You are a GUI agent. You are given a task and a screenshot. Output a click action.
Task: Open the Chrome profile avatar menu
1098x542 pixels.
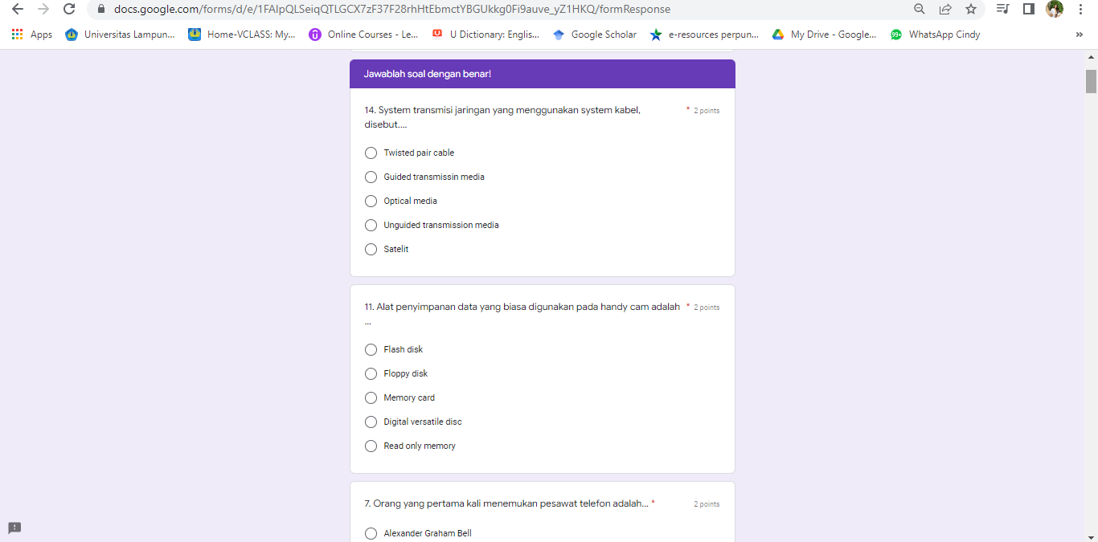point(1055,9)
